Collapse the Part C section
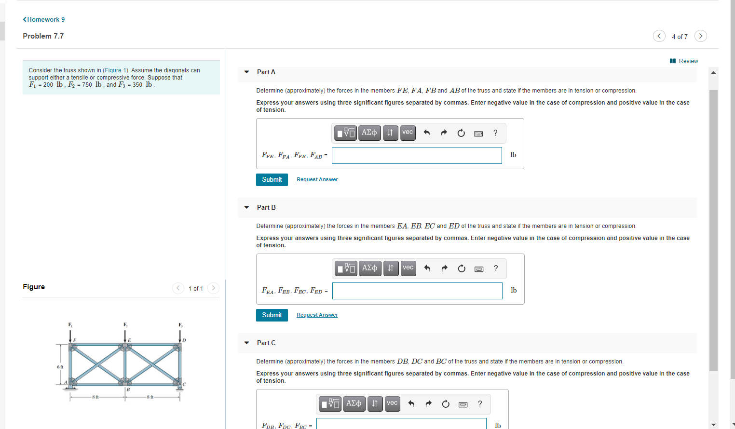The height and width of the screenshot is (429, 735). pyautogui.click(x=246, y=343)
